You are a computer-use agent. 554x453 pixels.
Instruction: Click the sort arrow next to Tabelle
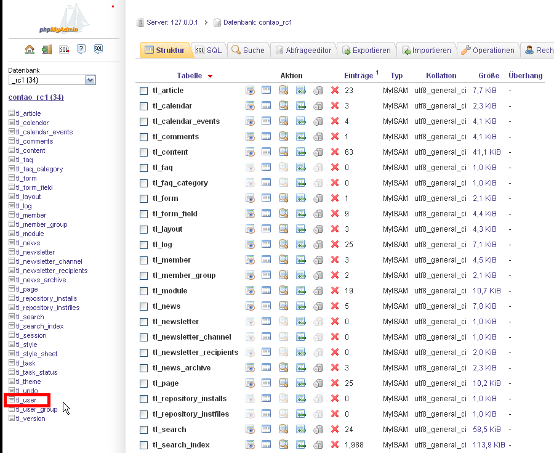(209, 75)
